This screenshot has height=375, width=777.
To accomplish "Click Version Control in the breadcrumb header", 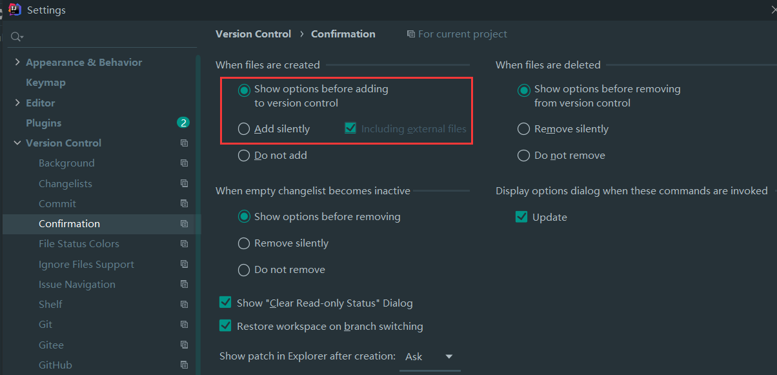I will coord(253,34).
